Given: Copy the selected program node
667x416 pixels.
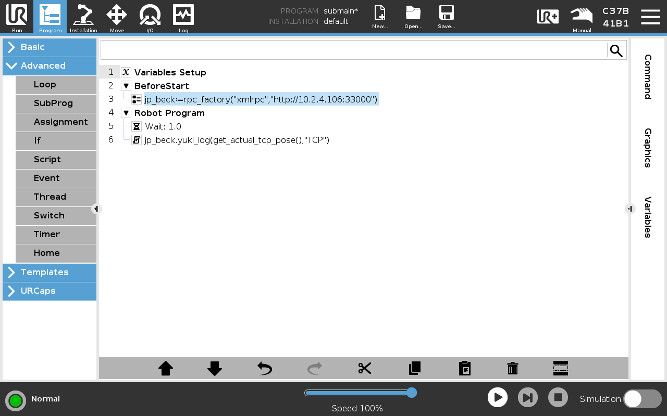Looking at the screenshot, I should coord(414,368).
